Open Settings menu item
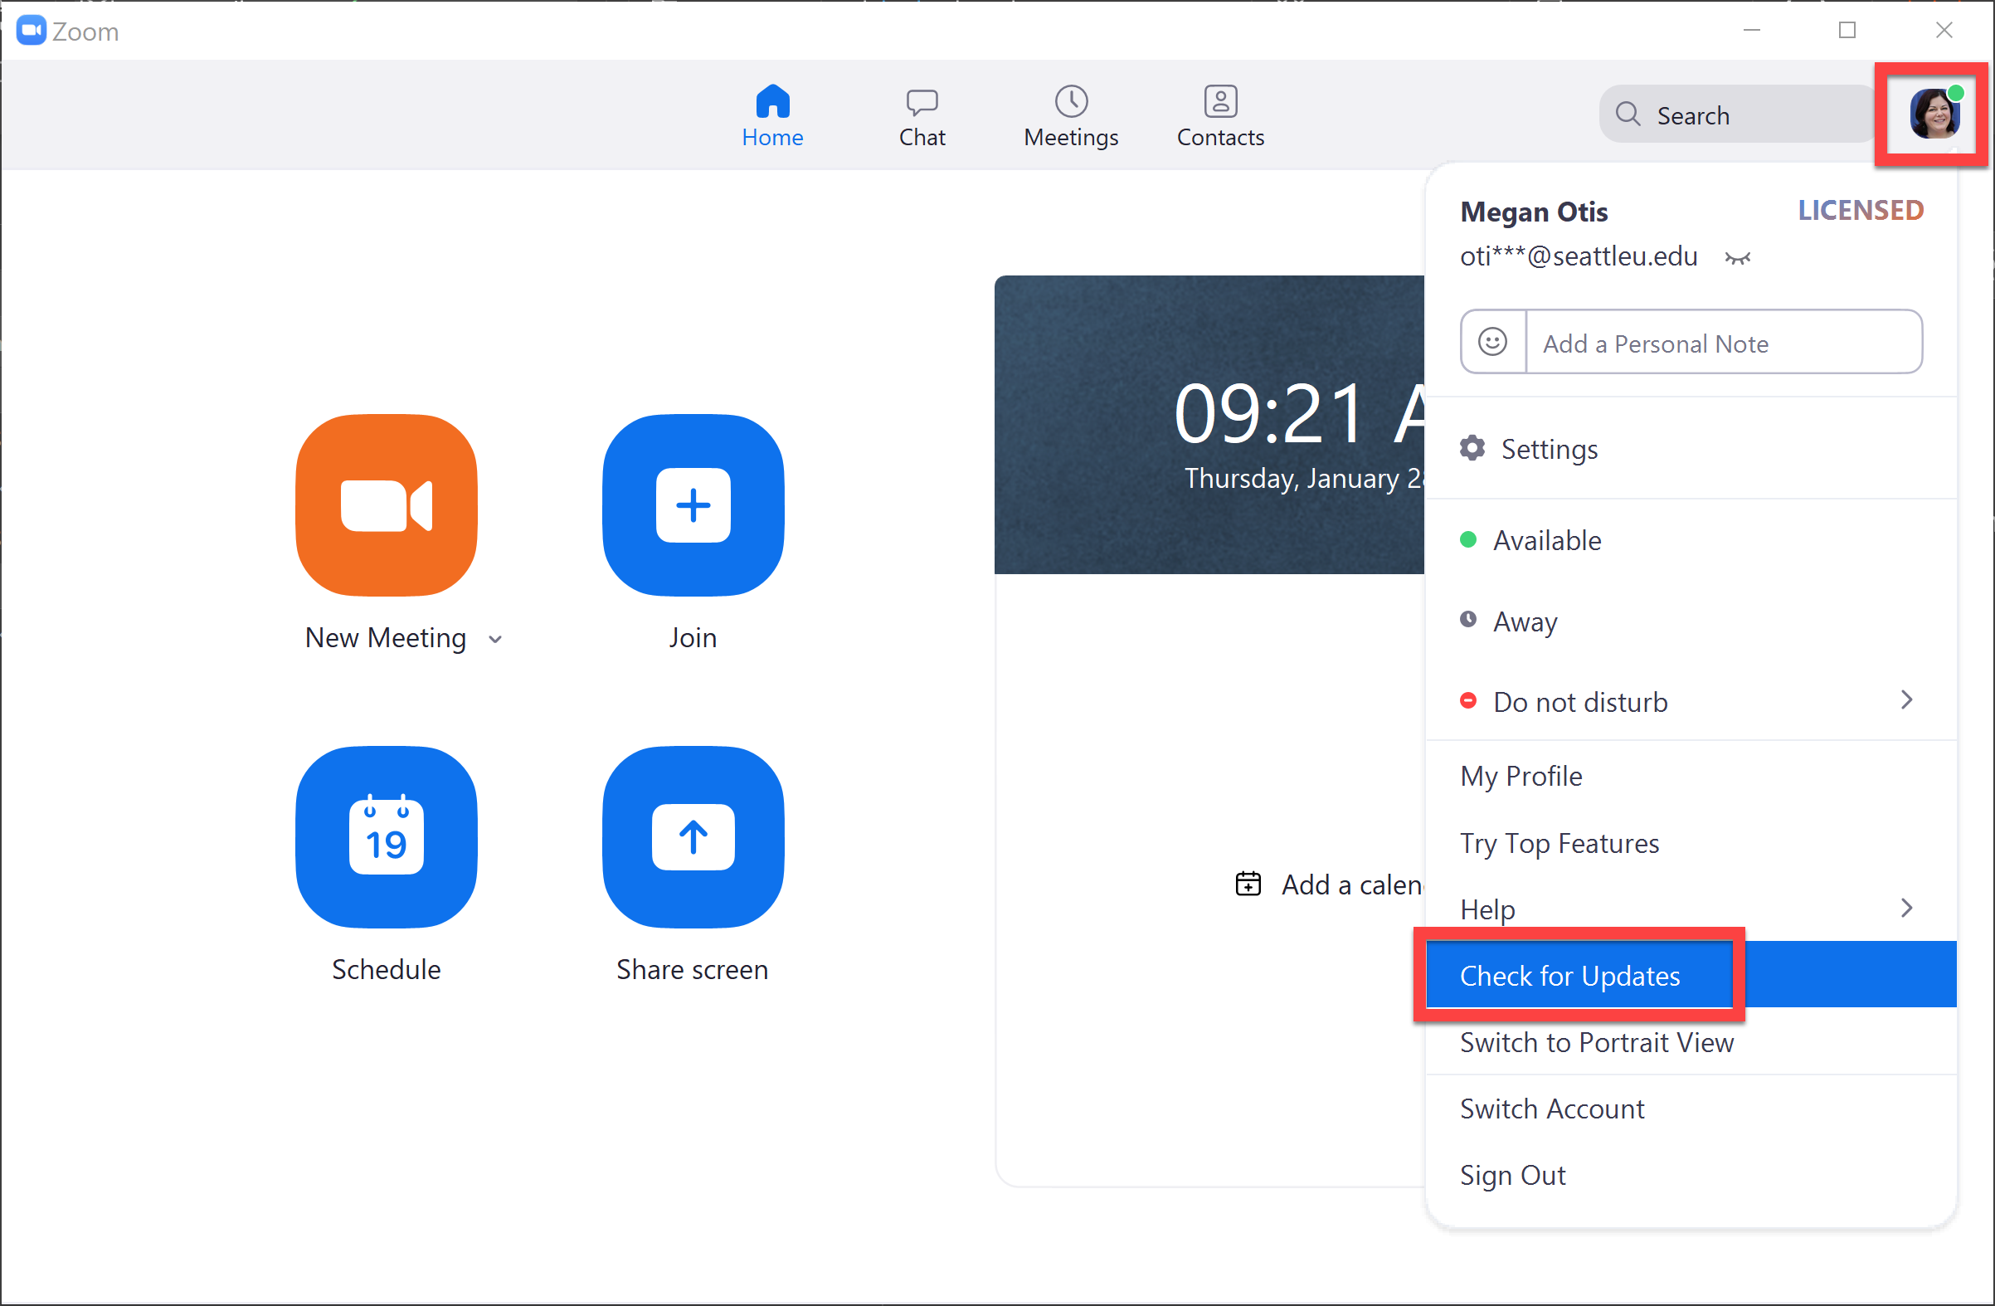The height and width of the screenshot is (1306, 1995). pyautogui.click(x=1548, y=449)
